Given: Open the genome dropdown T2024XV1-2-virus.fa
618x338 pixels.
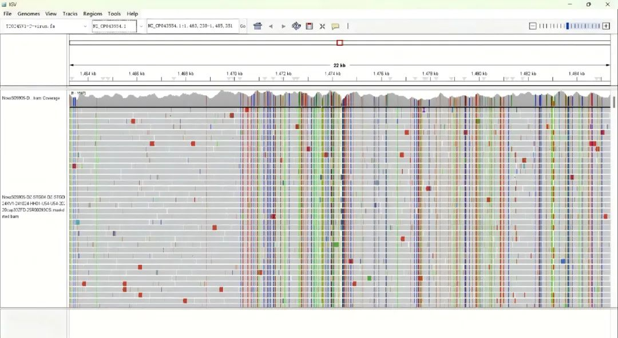Looking at the screenshot, I should pos(46,26).
